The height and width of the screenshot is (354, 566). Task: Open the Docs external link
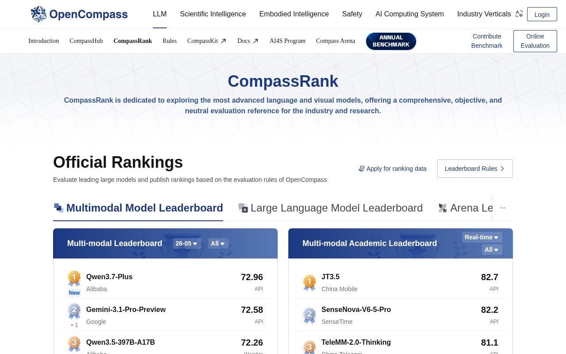[x=248, y=41]
